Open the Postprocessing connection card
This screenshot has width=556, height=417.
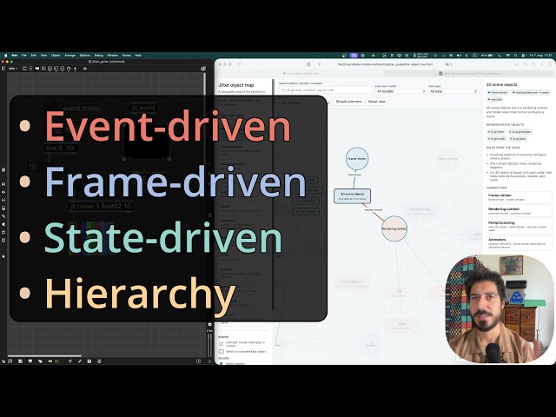pyautogui.click(x=520, y=226)
